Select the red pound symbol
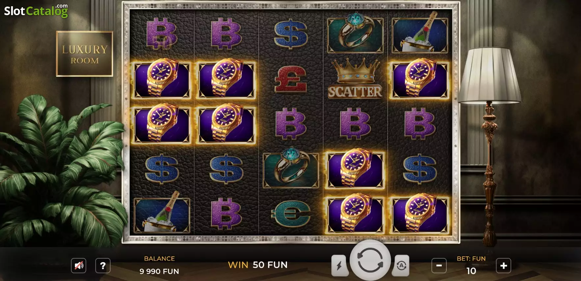 291,79
